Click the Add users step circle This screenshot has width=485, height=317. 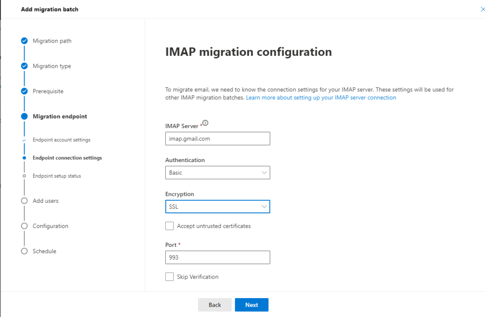tap(24, 200)
